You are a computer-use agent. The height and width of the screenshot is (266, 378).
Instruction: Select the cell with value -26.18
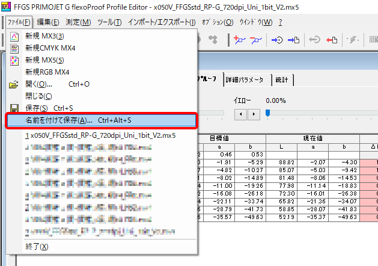[x=251, y=194]
